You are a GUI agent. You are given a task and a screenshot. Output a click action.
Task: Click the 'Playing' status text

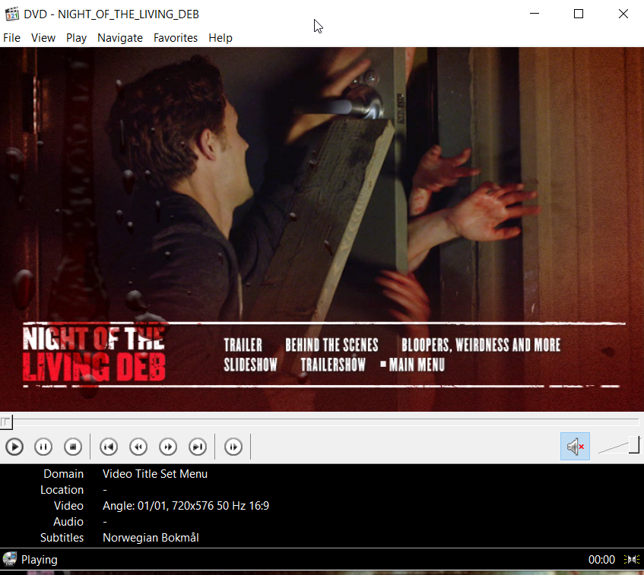(40, 559)
